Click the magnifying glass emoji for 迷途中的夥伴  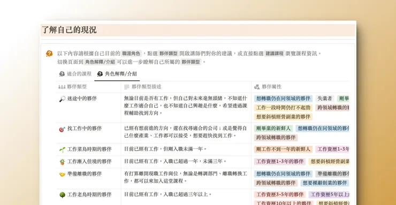(62, 99)
